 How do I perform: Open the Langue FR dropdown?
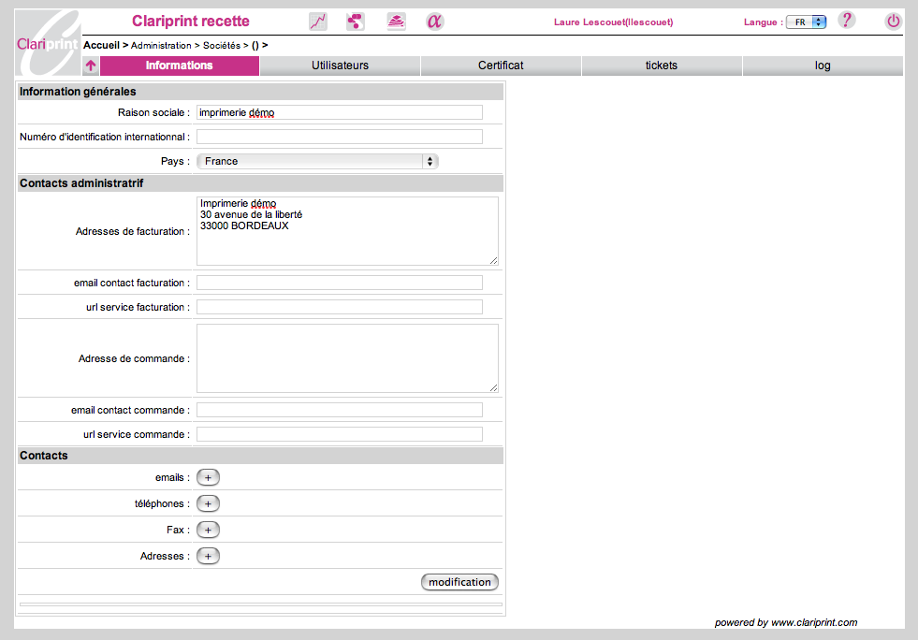[806, 22]
